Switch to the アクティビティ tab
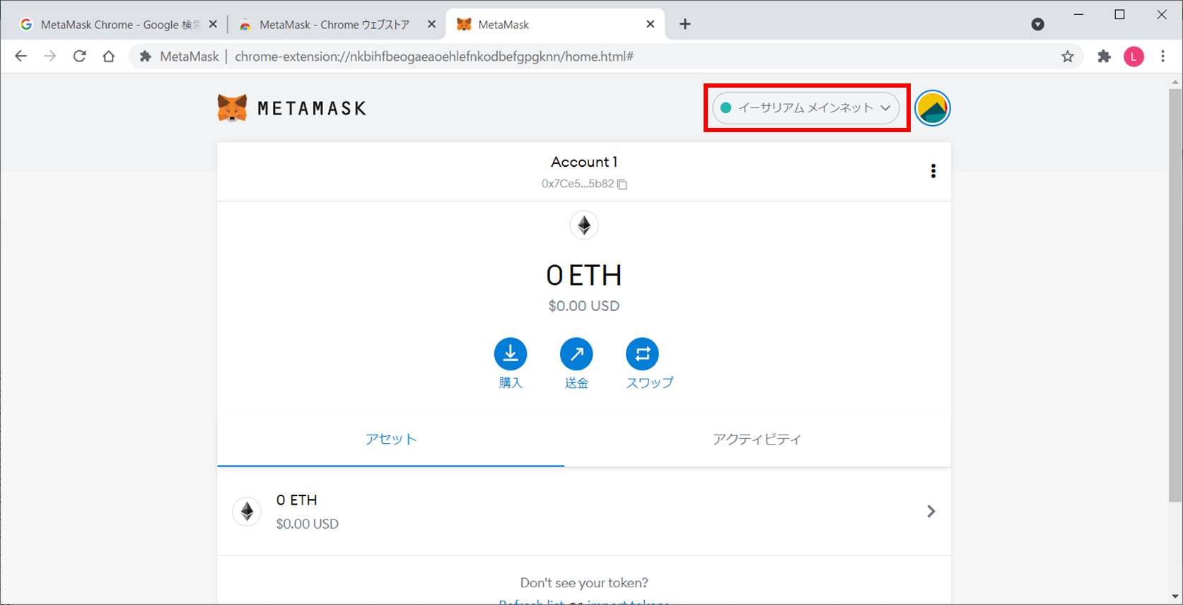The image size is (1183, 605). pyautogui.click(x=757, y=439)
